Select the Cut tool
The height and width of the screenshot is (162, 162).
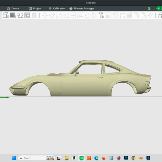[73, 15]
